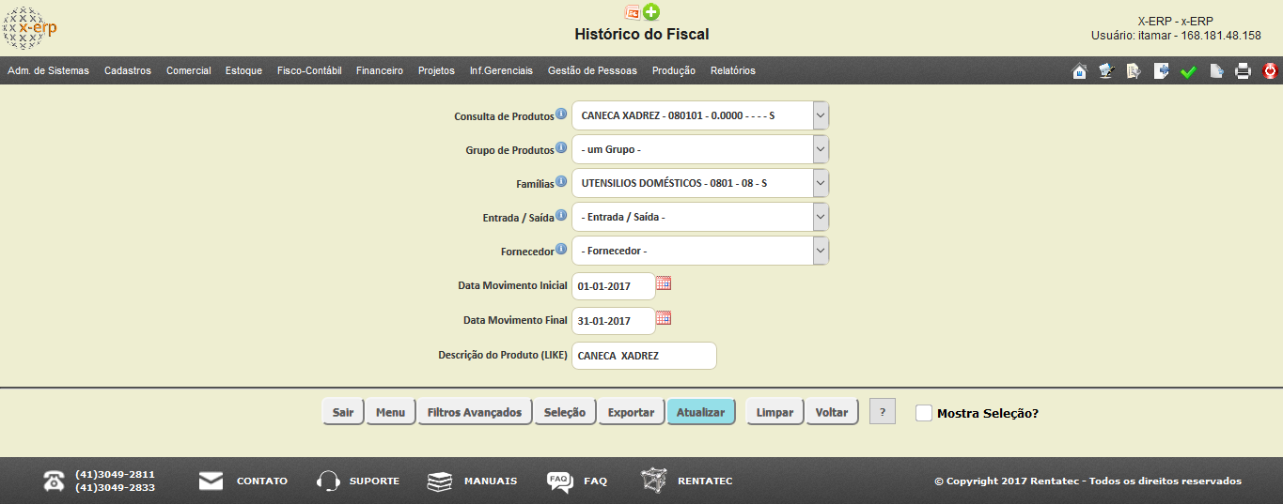Click the envelope CONTATO icon
This screenshot has height=504, width=1283.
[211, 481]
